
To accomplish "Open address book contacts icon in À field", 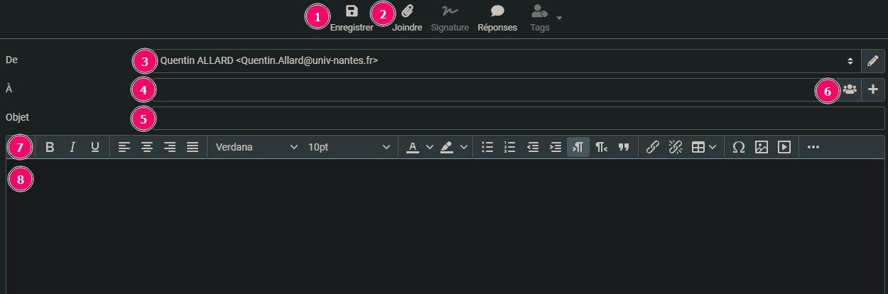I will [x=850, y=89].
